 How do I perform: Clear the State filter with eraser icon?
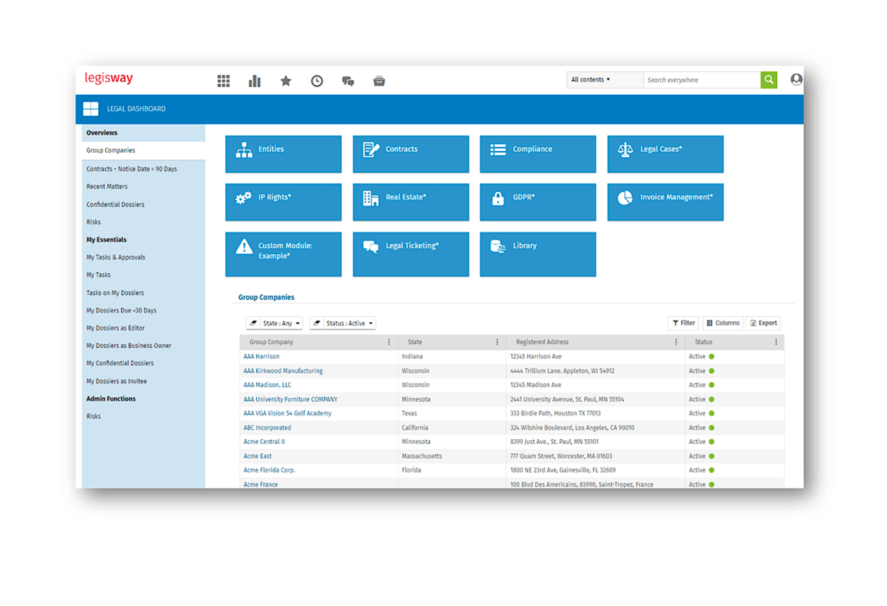click(x=254, y=323)
